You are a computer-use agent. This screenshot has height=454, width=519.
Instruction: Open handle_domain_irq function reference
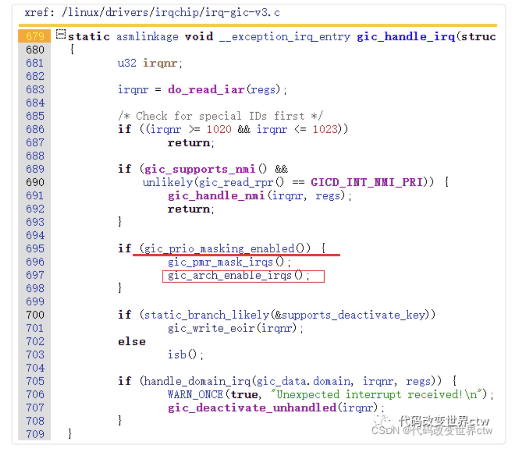click(197, 381)
